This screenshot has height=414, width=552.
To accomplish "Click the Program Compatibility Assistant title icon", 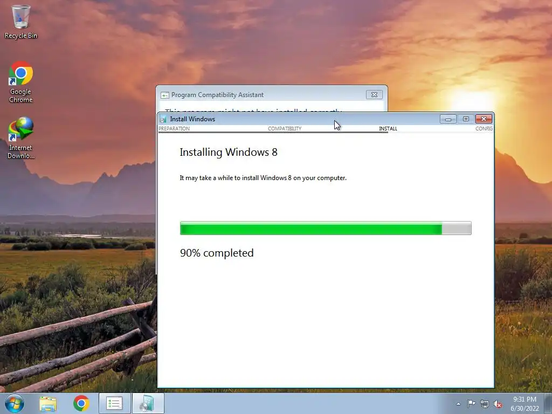I will click(x=164, y=95).
